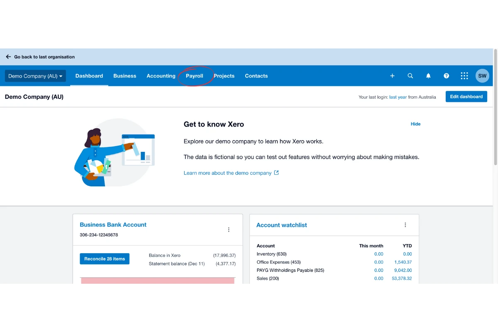This screenshot has width=498, height=332.
Task: Click Statement balance (Dec 11) label
Action: point(177,264)
